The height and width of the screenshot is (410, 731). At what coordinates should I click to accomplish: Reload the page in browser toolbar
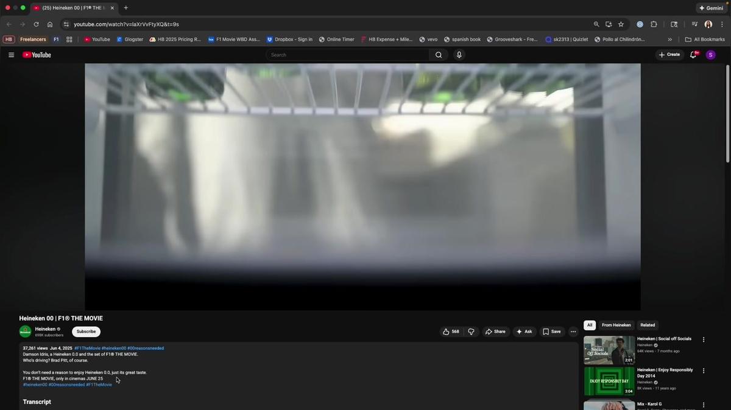(36, 24)
